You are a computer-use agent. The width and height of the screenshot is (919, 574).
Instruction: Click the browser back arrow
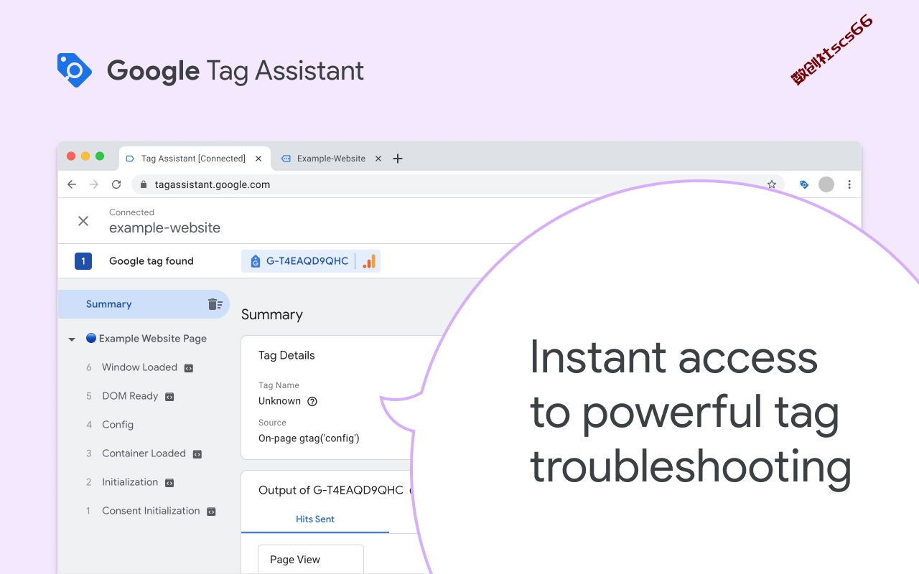tap(72, 184)
